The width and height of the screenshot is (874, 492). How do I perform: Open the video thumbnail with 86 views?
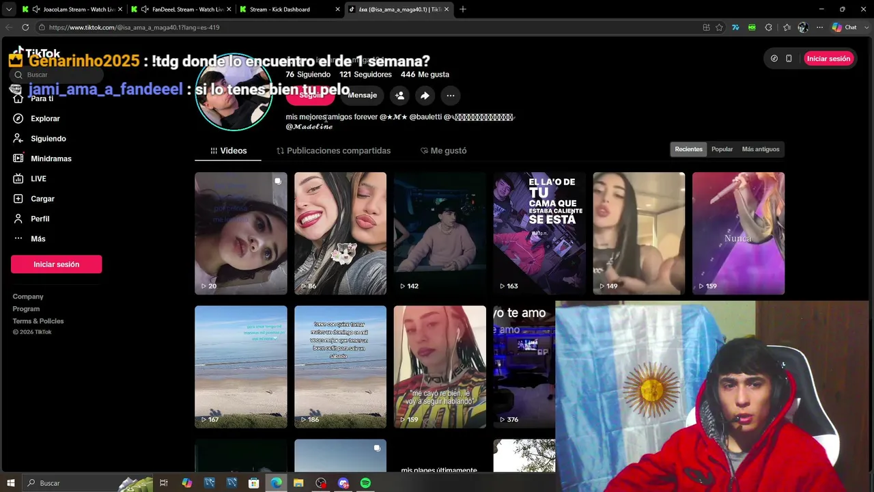(x=340, y=233)
